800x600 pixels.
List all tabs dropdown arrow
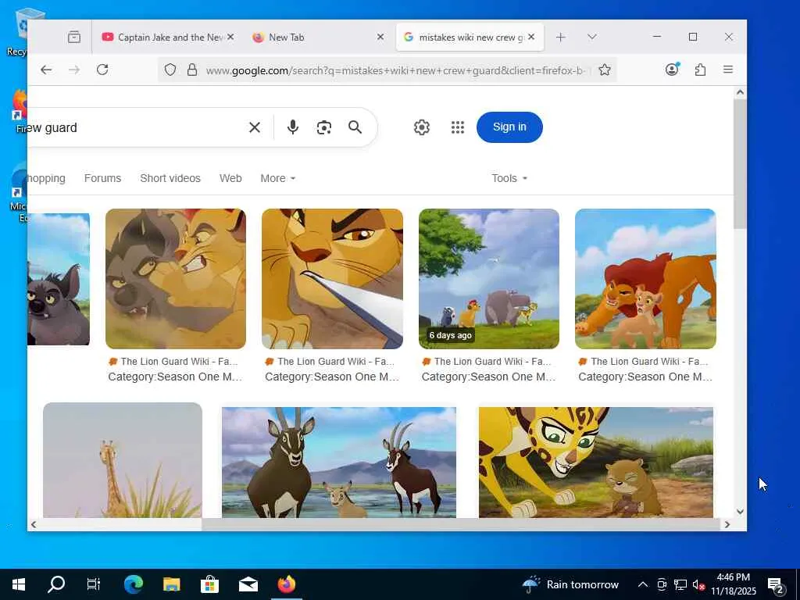click(x=592, y=37)
